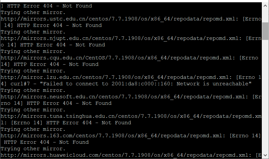Viewport: 269px width, 159px height.
Task: Click the mirrors.cqu.edu.cn repomd URL
Action: [116, 58]
